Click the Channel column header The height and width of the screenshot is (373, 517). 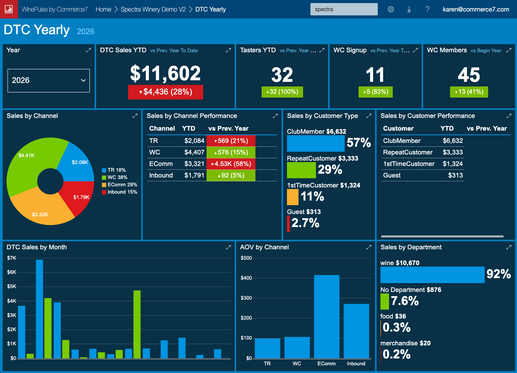click(x=162, y=128)
